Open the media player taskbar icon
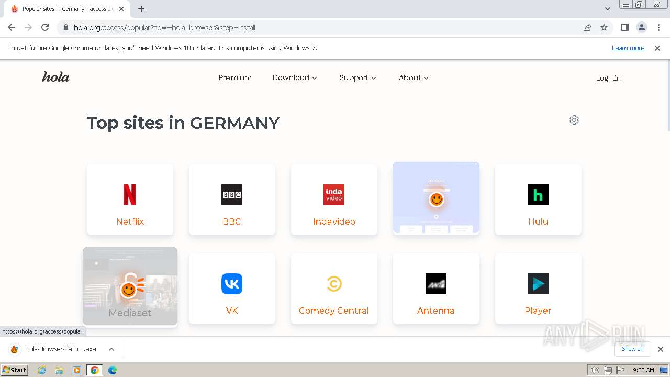This screenshot has width=670, height=377. [x=77, y=370]
